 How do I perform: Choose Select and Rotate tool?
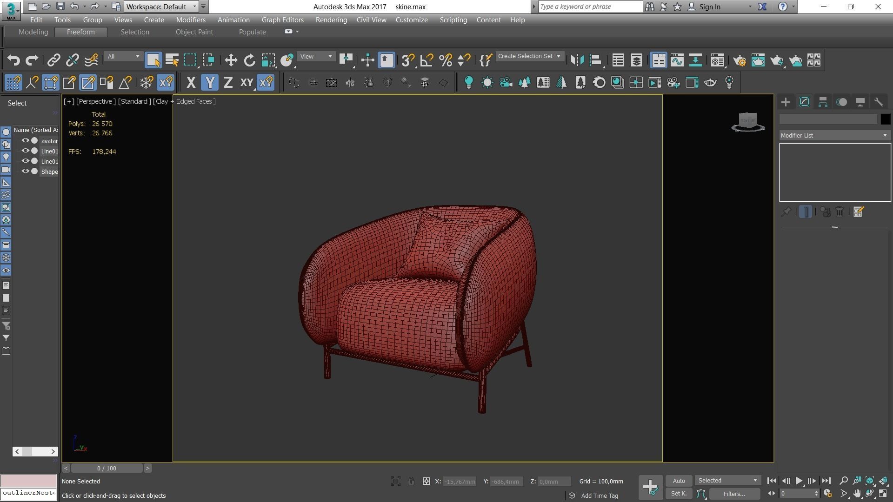(249, 60)
